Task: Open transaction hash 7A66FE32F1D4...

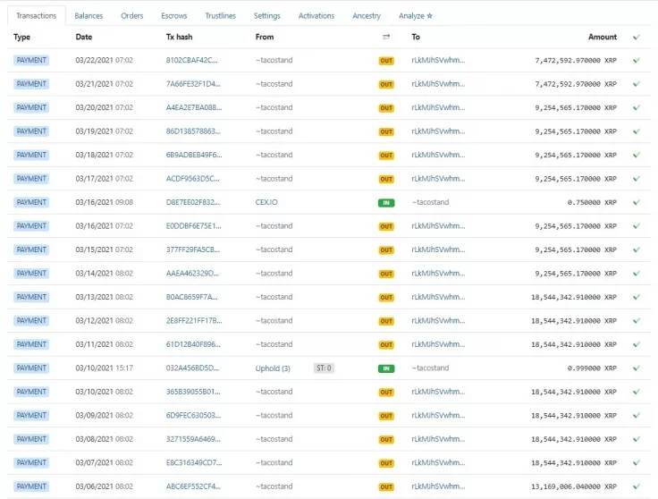Action: pyautogui.click(x=193, y=83)
